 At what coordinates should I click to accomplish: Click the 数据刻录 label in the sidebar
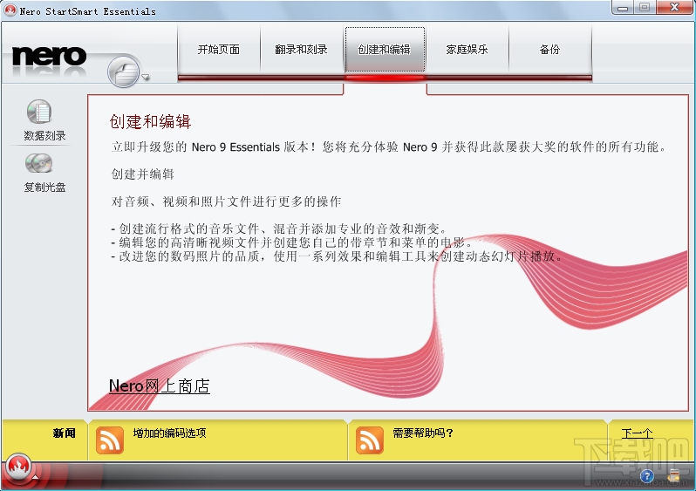(x=44, y=135)
